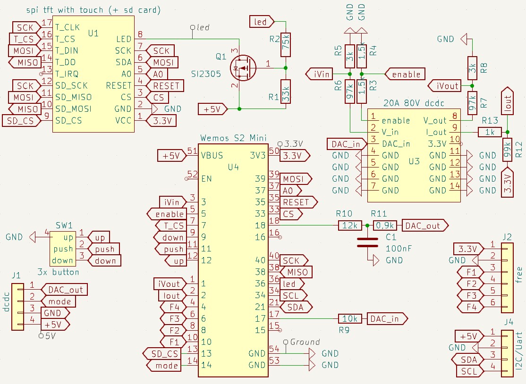526x384 pixels.
Task: Select the SW1 3x button switch symbol
Action: (x=62, y=248)
